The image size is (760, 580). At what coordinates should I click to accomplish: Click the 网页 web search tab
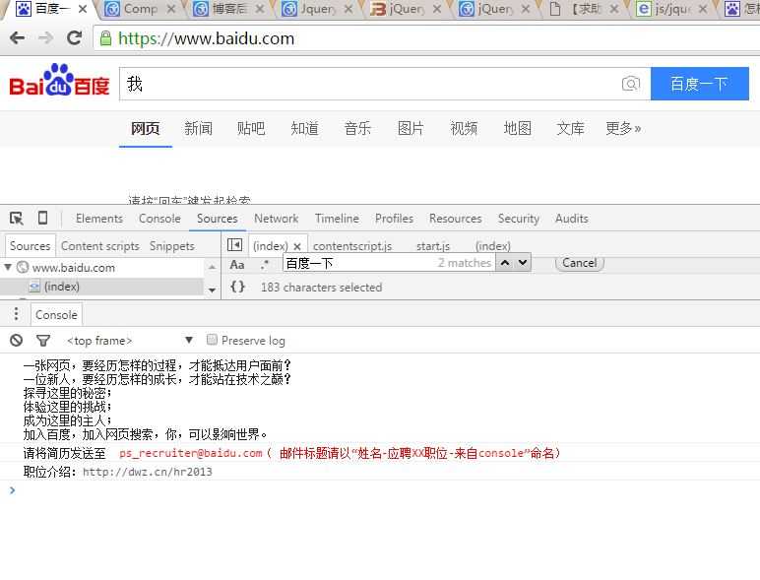click(146, 128)
